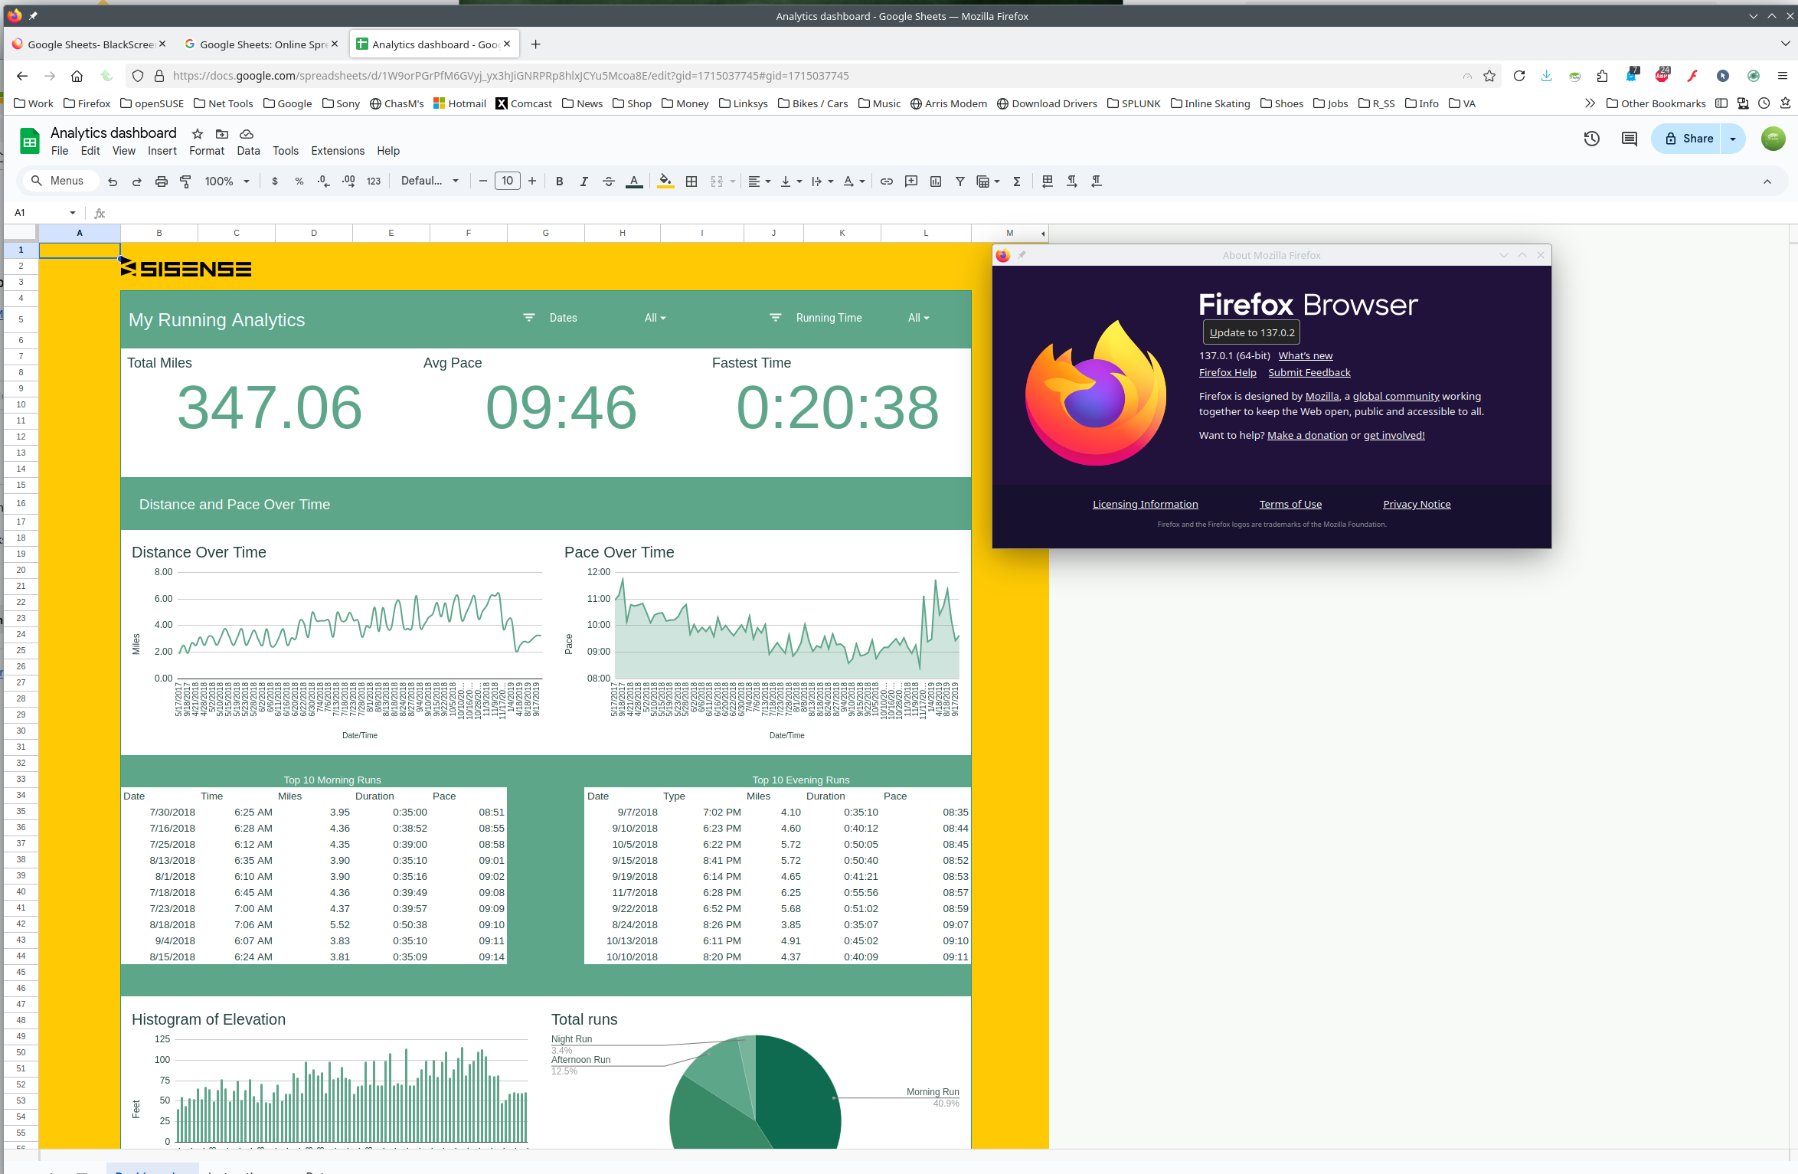Open the Hotmail bookmark
1798x1174 pixels.
click(x=459, y=103)
